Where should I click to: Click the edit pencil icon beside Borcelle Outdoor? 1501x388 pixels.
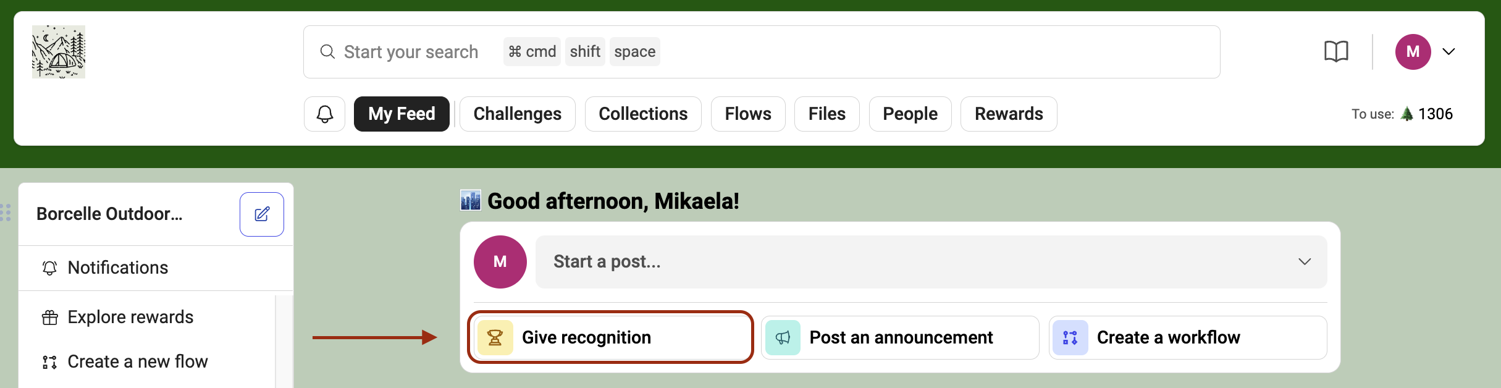pos(262,214)
